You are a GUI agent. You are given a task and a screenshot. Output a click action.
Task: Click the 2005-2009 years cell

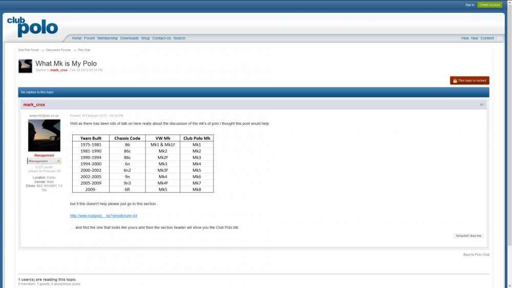(x=91, y=183)
